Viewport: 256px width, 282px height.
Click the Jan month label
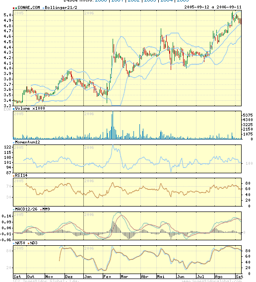[88, 277]
